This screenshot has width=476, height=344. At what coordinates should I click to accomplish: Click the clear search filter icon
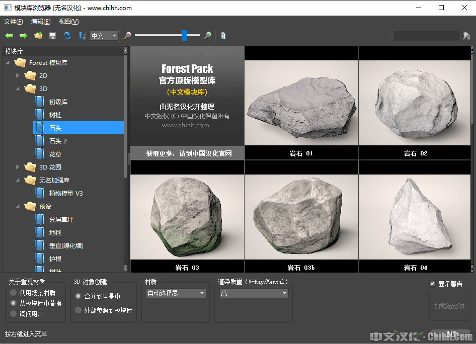point(466,36)
